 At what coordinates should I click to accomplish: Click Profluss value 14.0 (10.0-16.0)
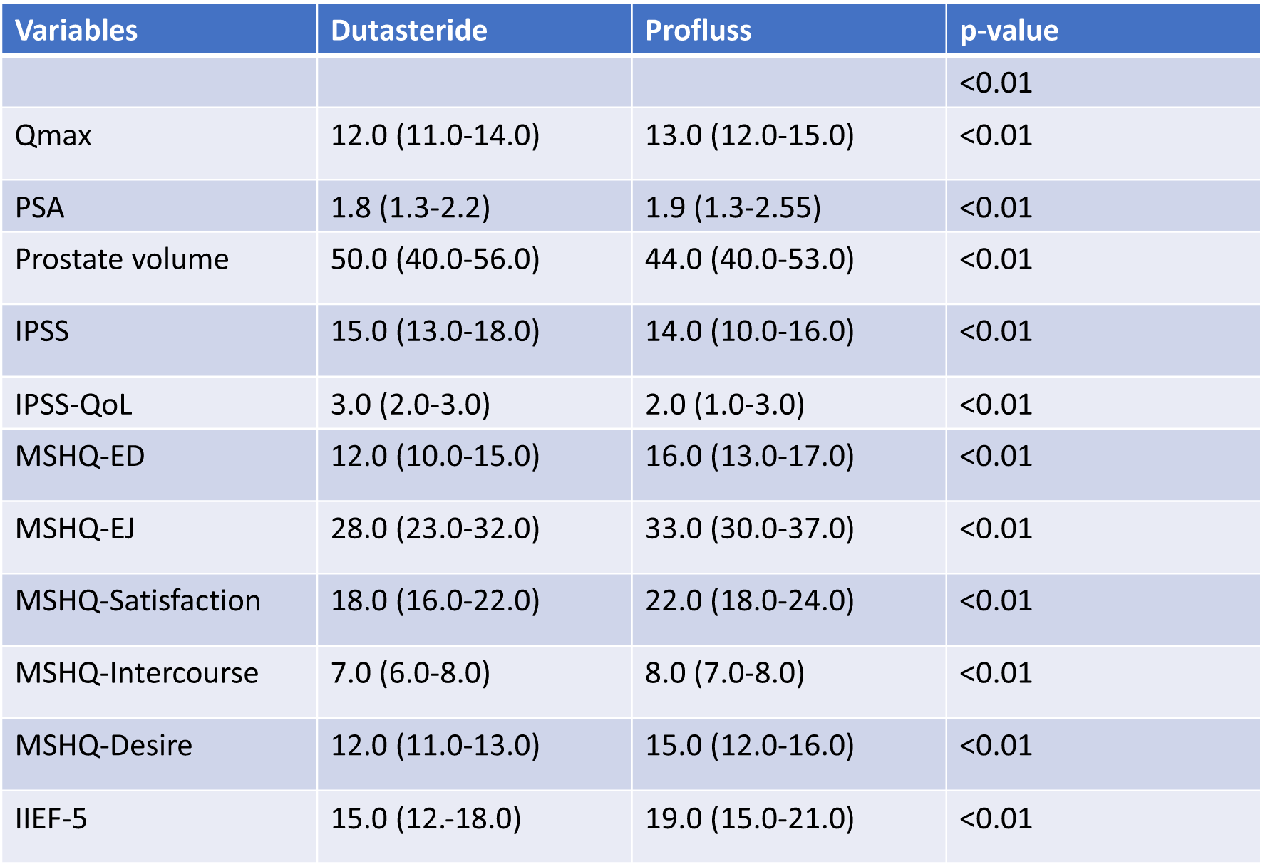(x=749, y=331)
